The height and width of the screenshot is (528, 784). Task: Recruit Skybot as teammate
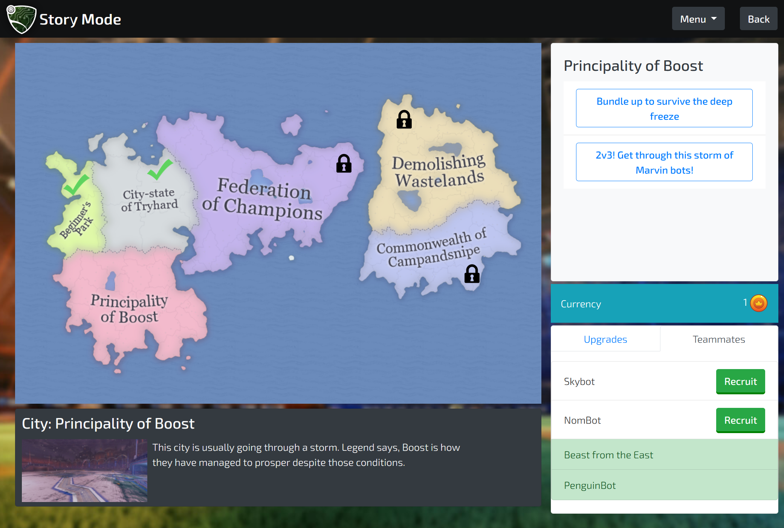(740, 382)
